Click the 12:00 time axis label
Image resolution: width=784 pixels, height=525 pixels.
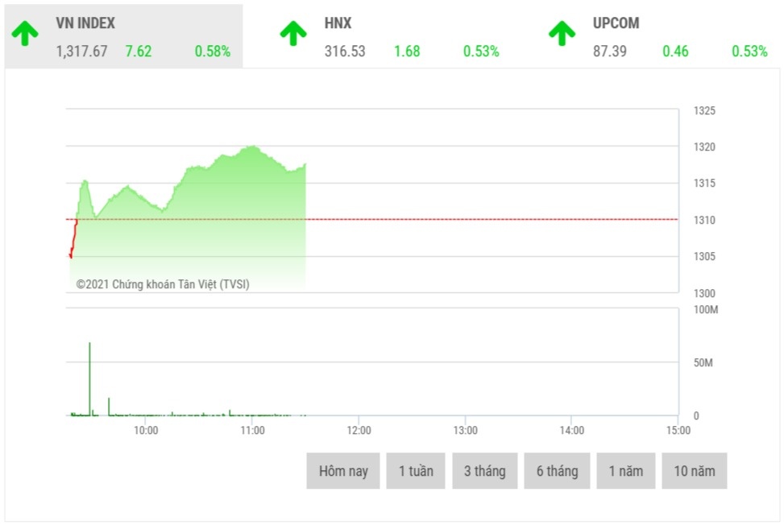[x=359, y=431]
